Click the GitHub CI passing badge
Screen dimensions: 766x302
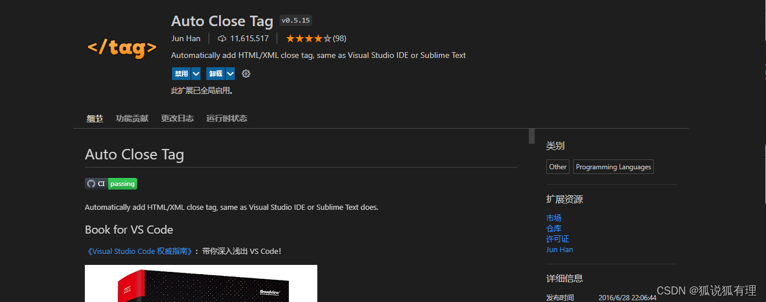click(x=111, y=184)
